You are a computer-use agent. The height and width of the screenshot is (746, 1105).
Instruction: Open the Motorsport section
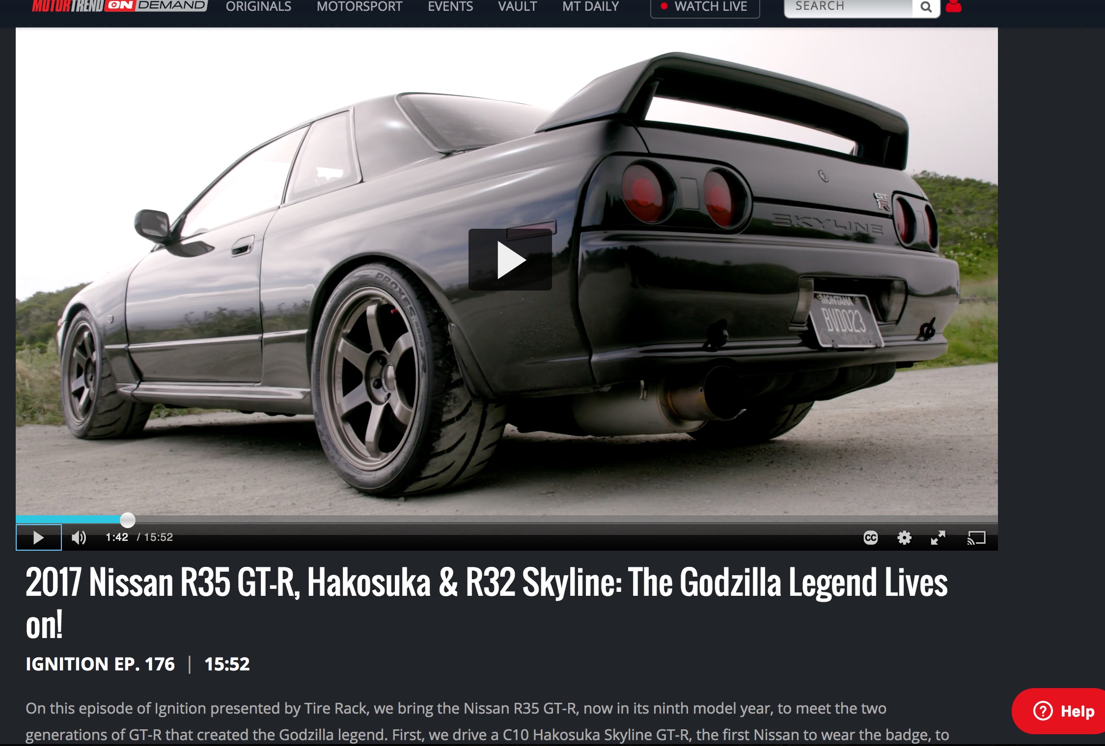(x=359, y=6)
